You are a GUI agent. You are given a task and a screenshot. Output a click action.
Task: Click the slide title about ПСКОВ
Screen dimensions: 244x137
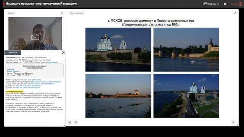[151, 22]
